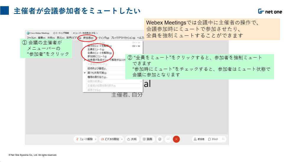Open the 参加者 menu in the menu bar
Viewport: 288px width, 162px height.
(x=88, y=38)
